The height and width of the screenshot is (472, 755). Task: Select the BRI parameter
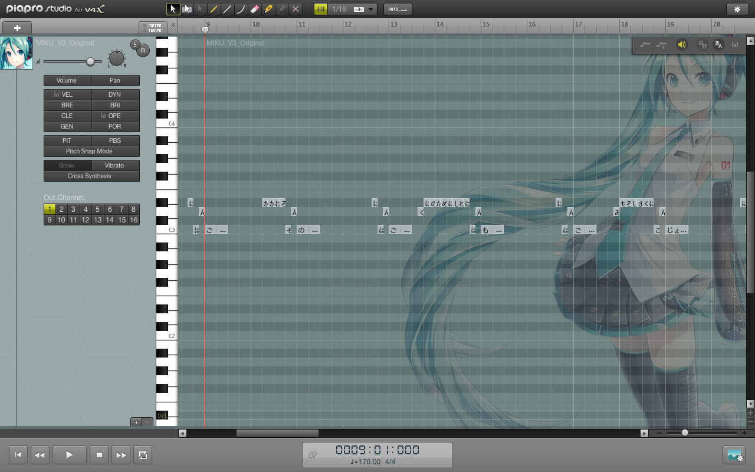[116, 105]
